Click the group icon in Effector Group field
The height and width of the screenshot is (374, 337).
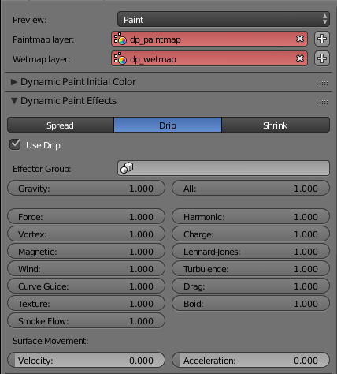point(127,168)
